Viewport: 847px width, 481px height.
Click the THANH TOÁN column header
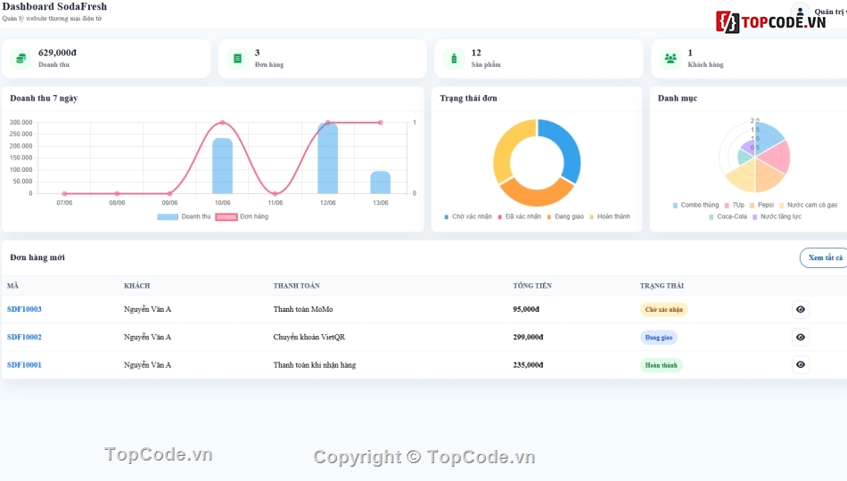[x=297, y=286]
